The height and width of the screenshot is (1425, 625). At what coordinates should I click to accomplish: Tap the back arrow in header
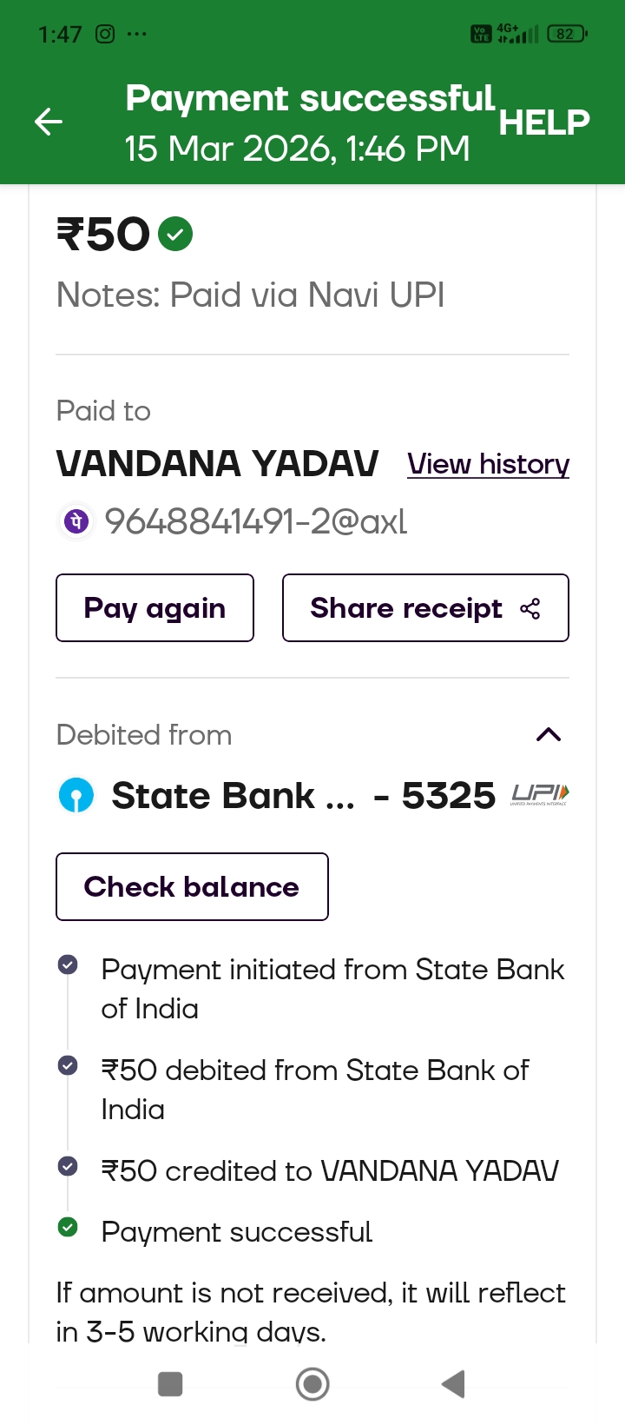(x=49, y=122)
